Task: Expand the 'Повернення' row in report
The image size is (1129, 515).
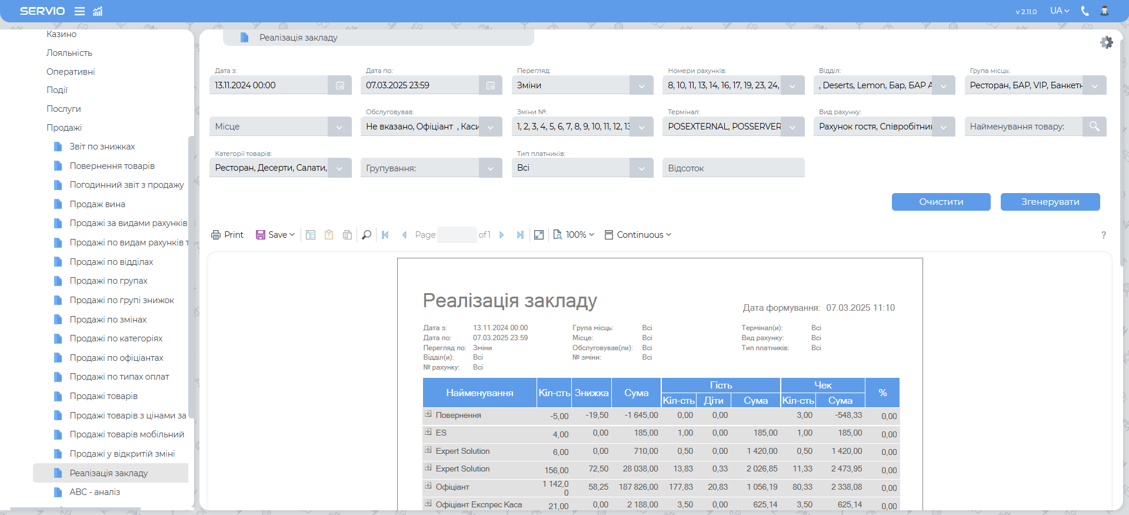Action: tap(428, 414)
